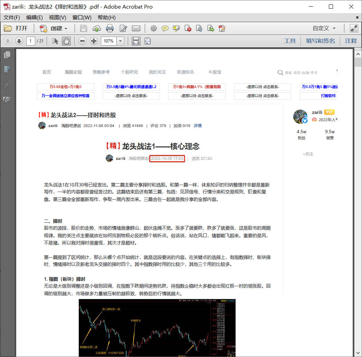Image resolution: width=362 pixels, height=357 pixels.
Task: Open the Fill & Sign (填写和签名) pane
Action: (x=320, y=41)
